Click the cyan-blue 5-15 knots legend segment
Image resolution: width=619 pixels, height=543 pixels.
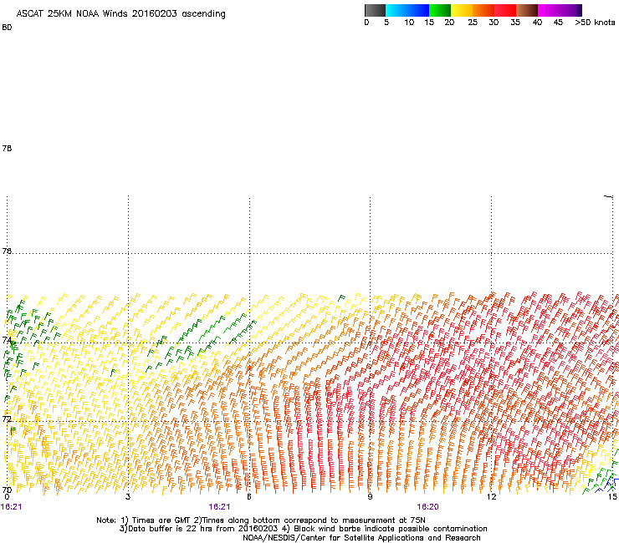click(407, 10)
